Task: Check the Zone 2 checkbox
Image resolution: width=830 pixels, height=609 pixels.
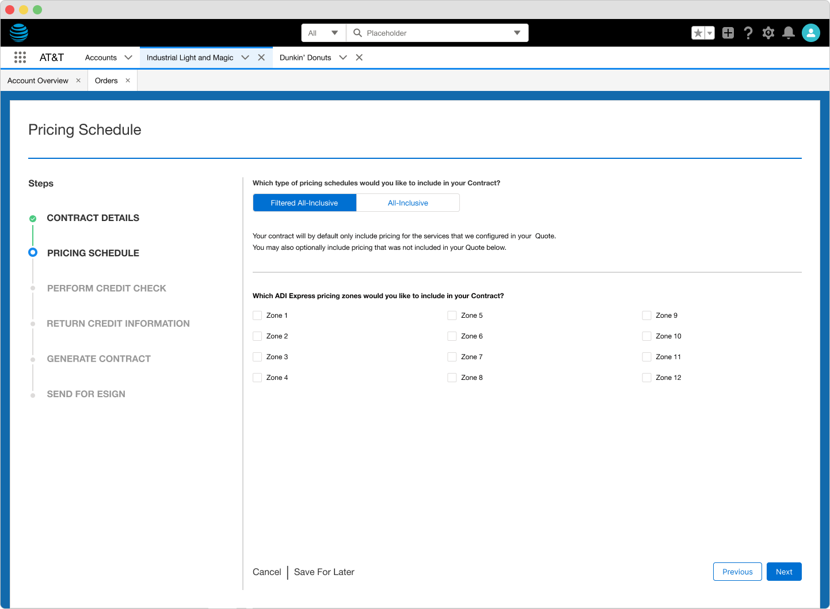Action: (257, 336)
